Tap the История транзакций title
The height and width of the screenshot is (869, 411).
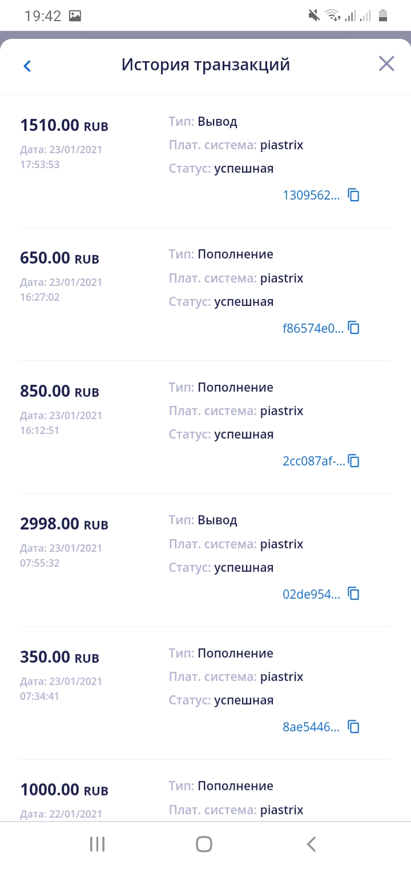(x=205, y=65)
